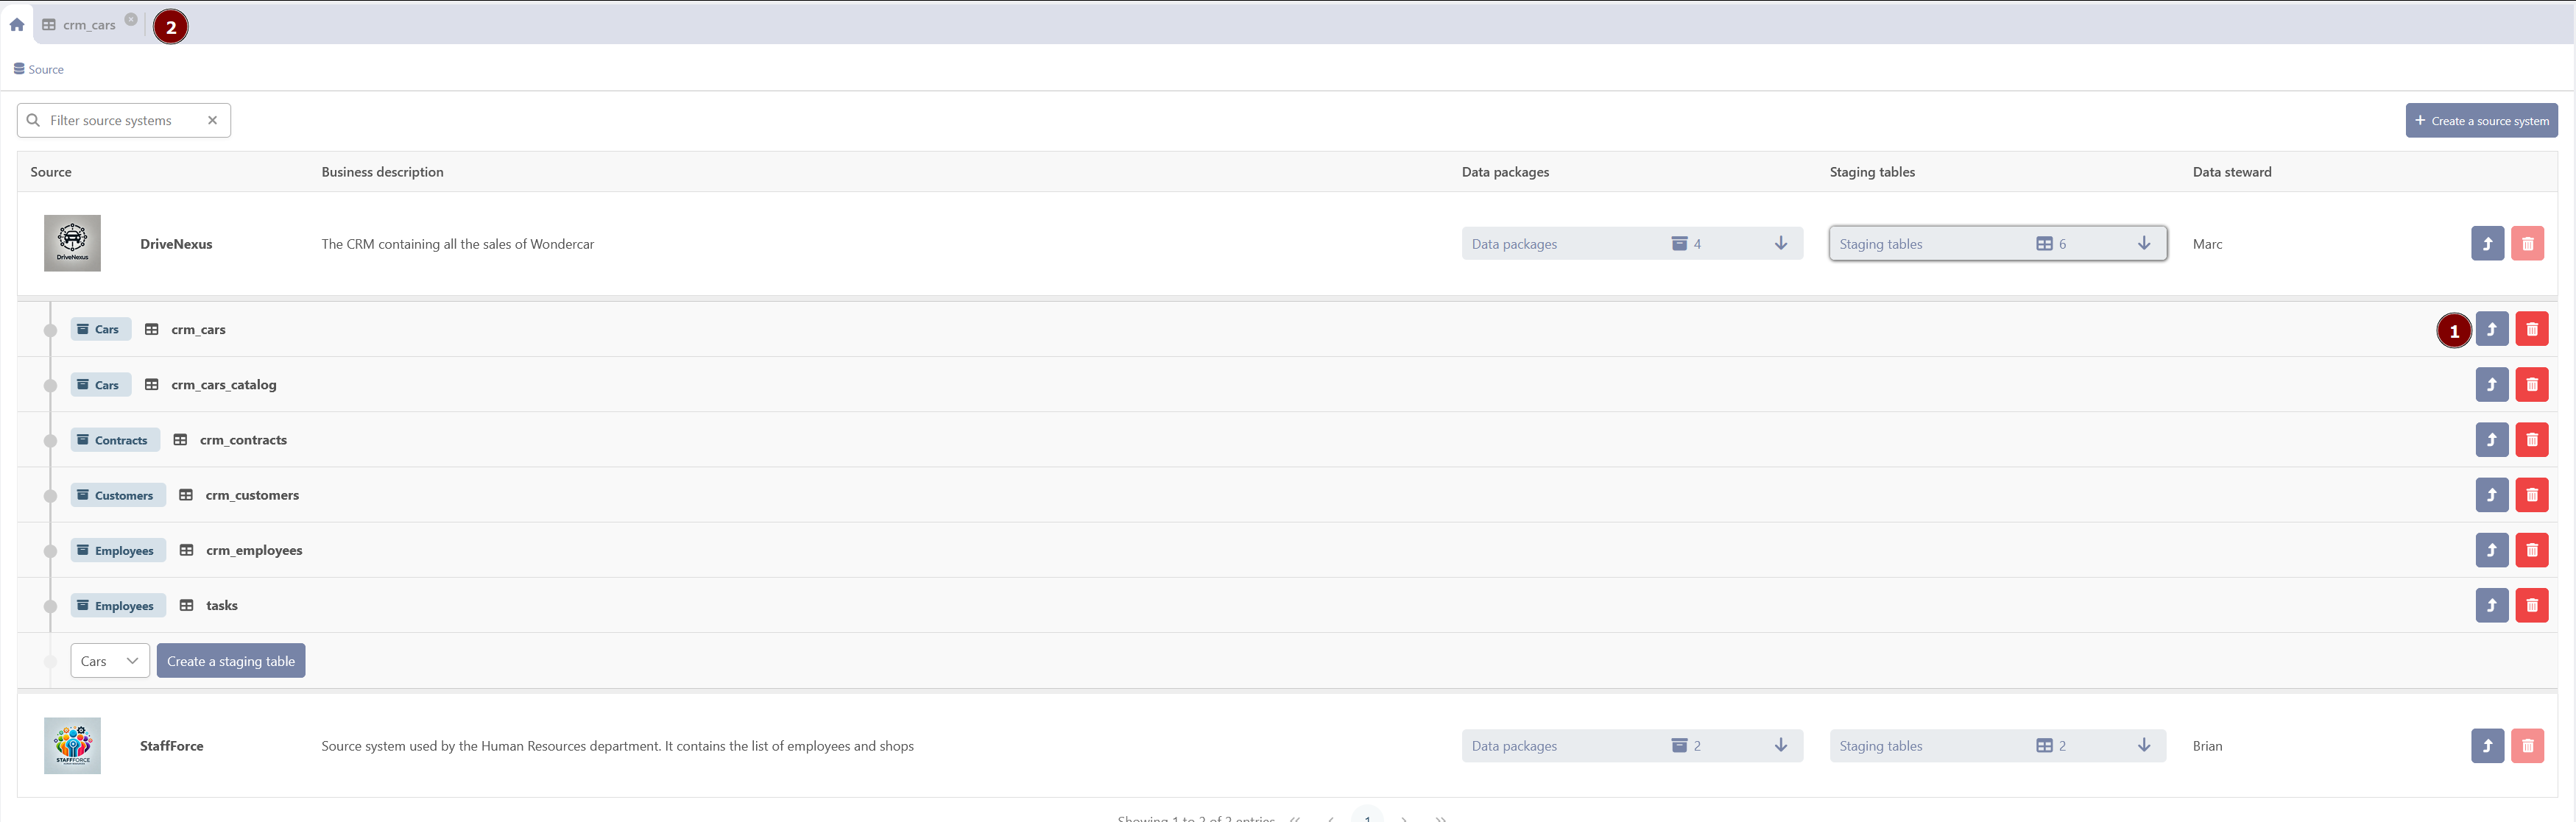Select crm_contracts table name

[x=243, y=439]
